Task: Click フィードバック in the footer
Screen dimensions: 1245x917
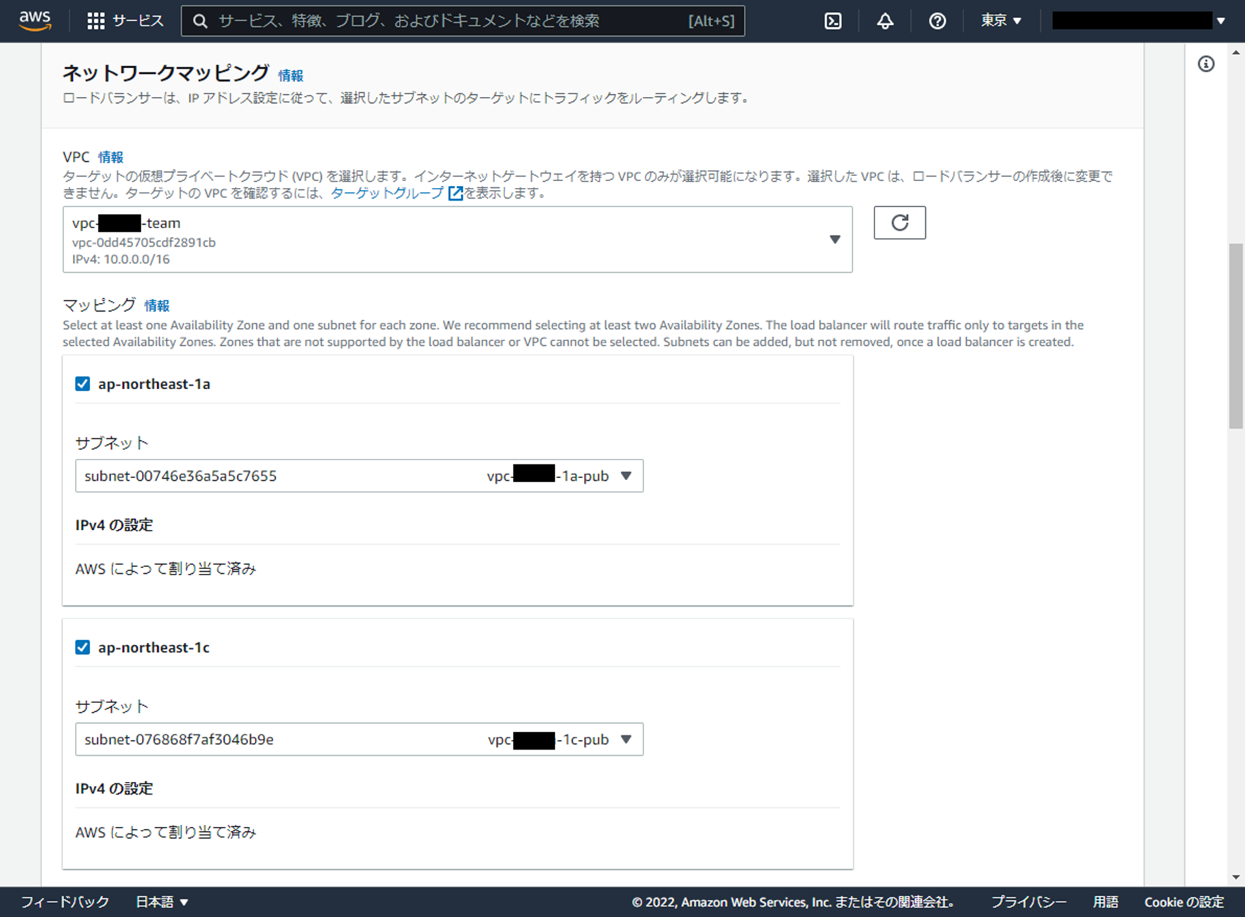Action: [x=65, y=902]
